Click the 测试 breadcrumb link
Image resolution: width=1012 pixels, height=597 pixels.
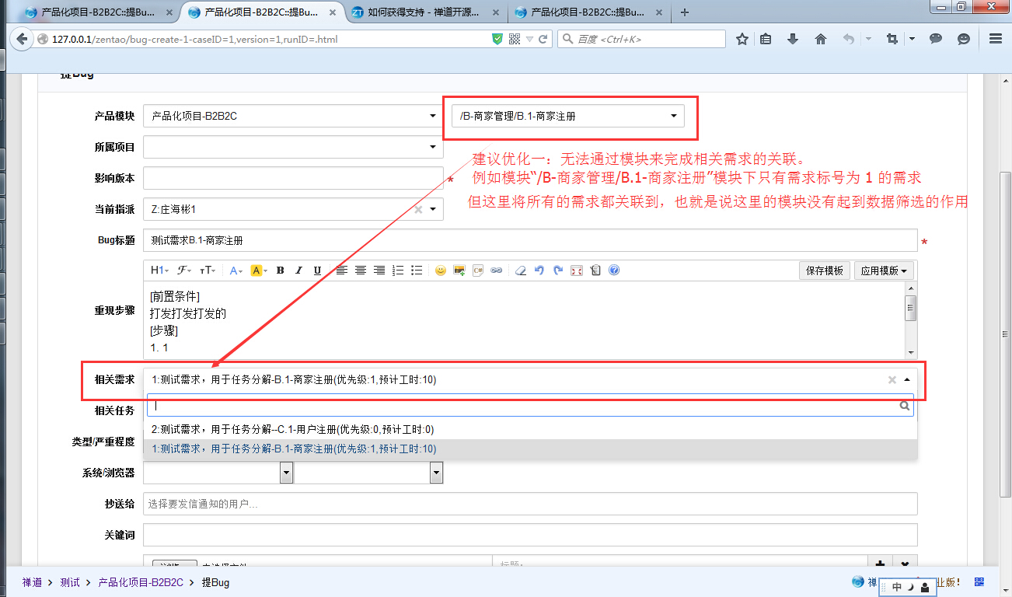[x=70, y=582]
